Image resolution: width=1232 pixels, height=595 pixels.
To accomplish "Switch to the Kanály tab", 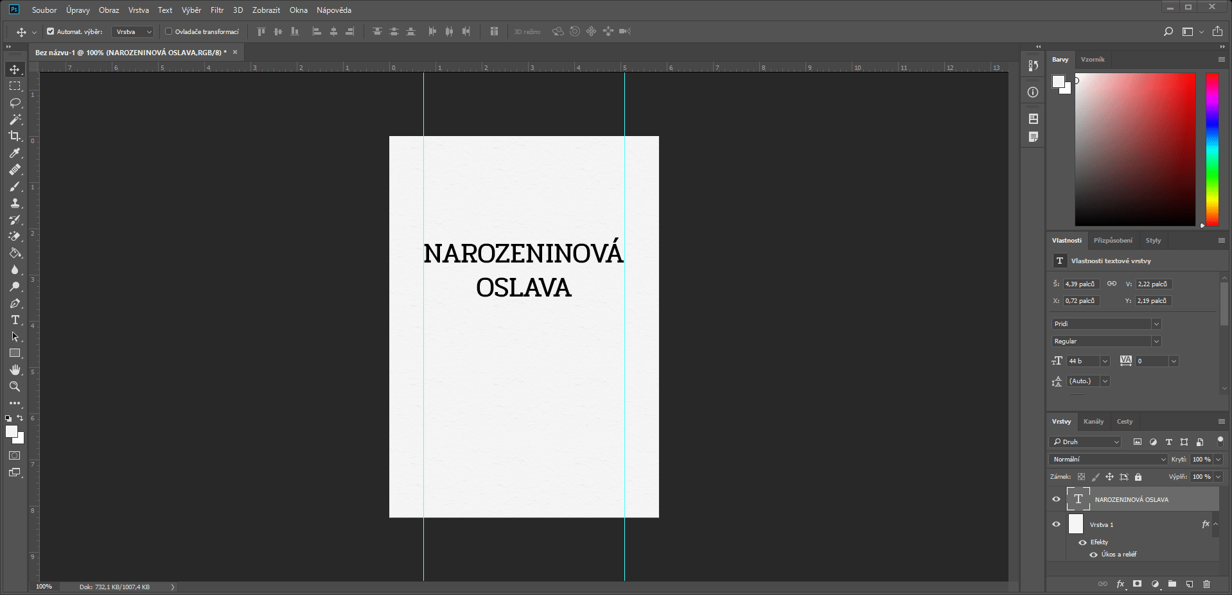I will pyautogui.click(x=1093, y=422).
